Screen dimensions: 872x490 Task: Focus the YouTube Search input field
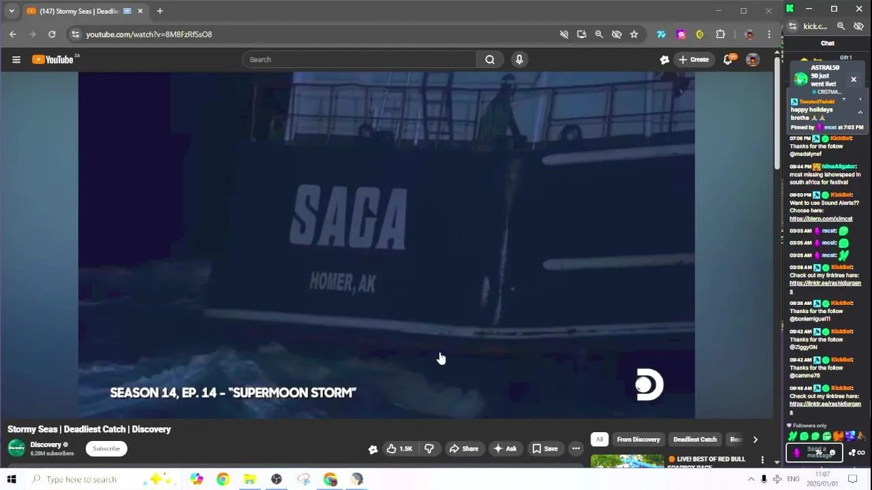(x=360, y=60)
